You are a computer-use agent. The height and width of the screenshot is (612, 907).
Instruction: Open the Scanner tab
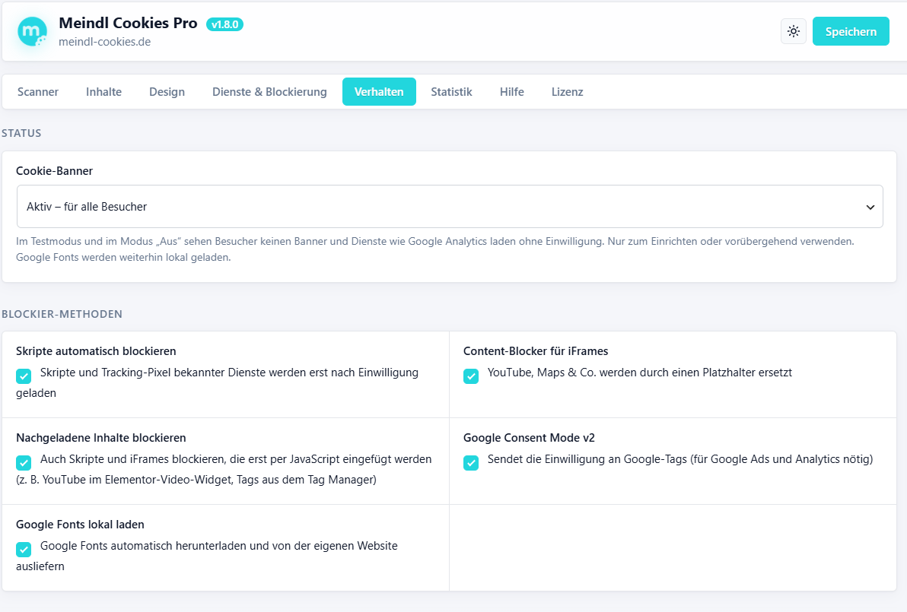point(37,92)
